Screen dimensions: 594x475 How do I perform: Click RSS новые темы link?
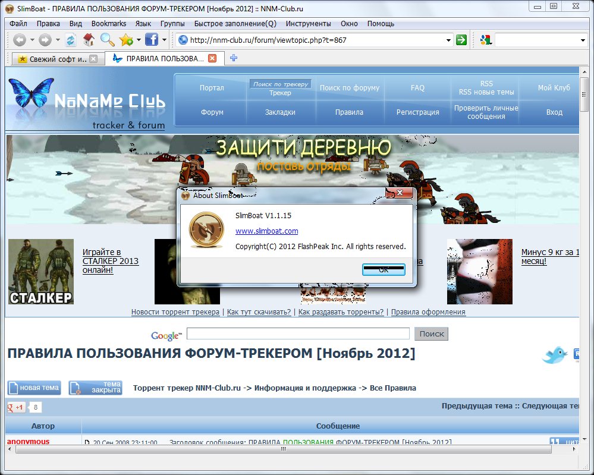[x=486, y=92]
